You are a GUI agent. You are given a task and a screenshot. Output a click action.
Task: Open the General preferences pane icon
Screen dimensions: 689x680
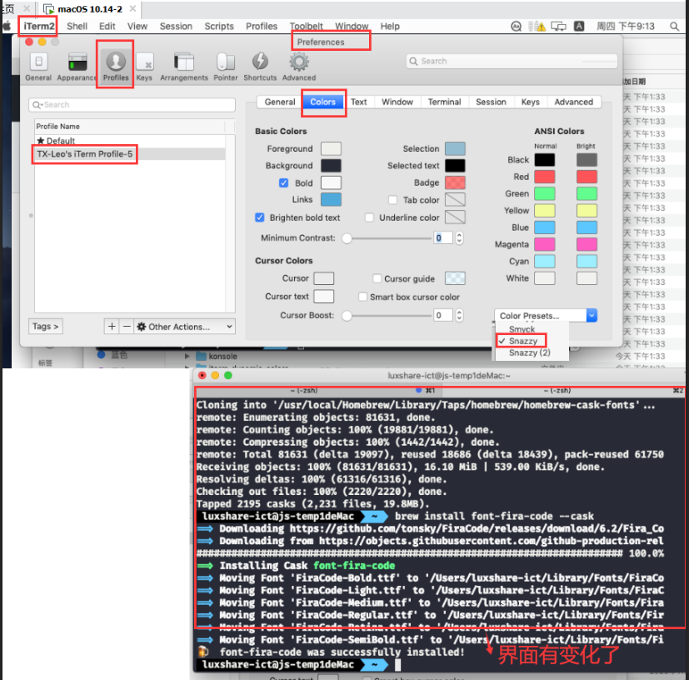click(38, 62)
